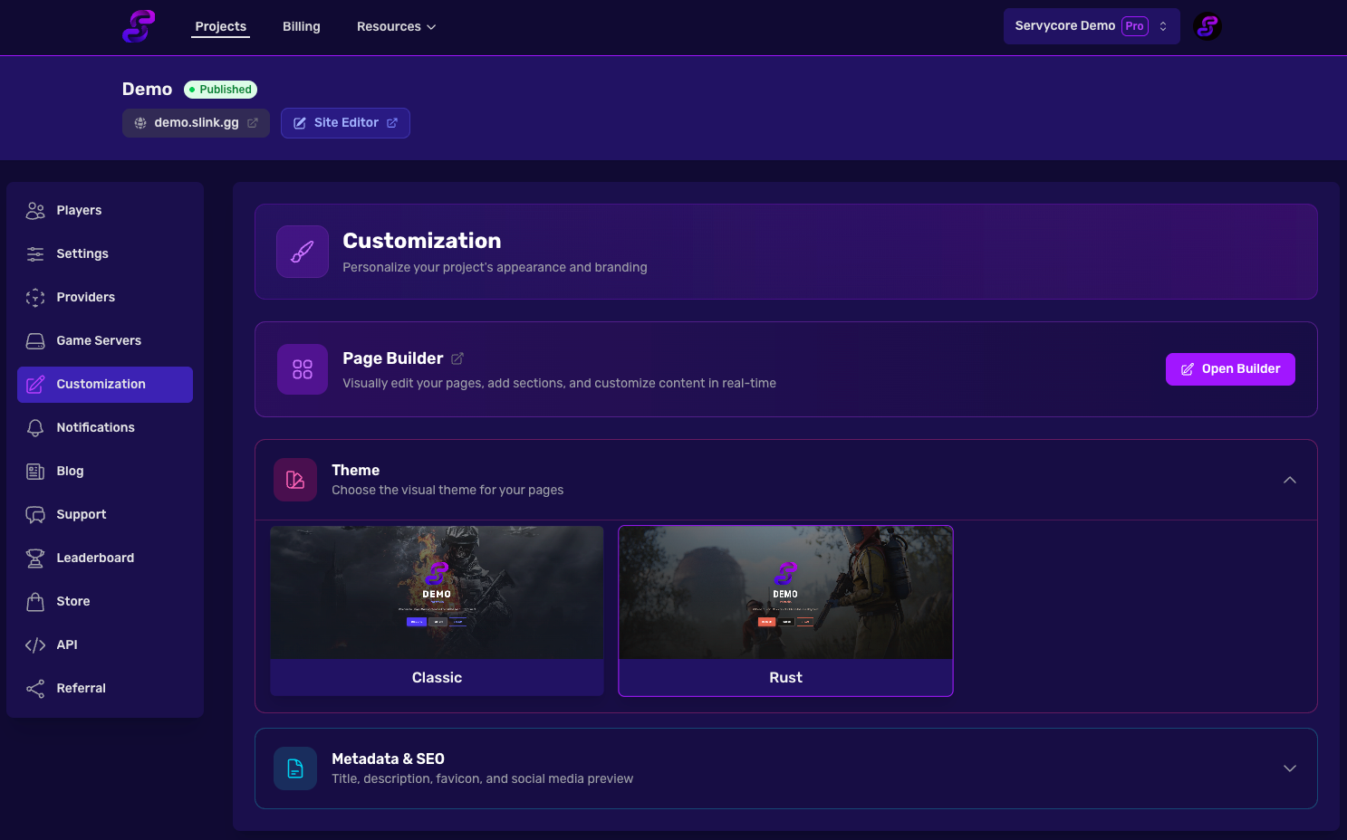
Task: Open the Resources dropdown
Action: pyautogui.click(x=396, y=26)
